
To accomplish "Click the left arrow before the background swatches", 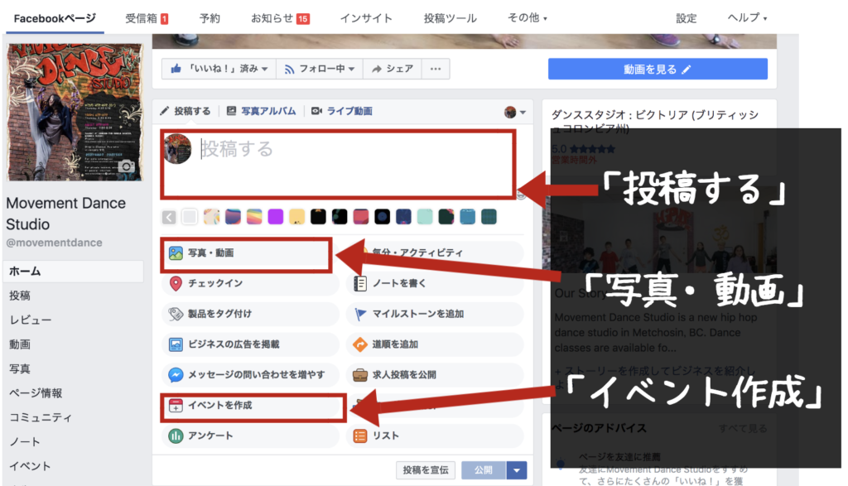I will pyautogui.click(x=169, y=217).
